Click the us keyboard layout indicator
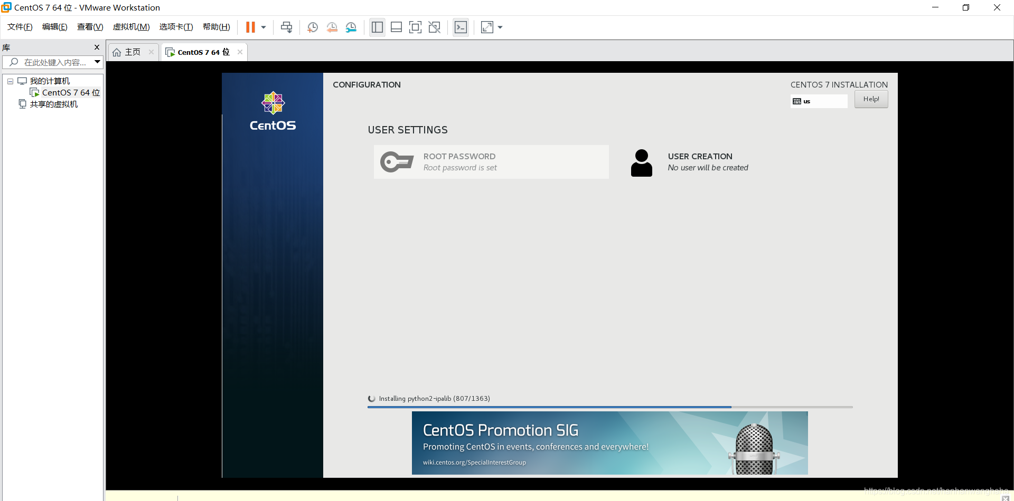 819,101
